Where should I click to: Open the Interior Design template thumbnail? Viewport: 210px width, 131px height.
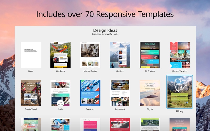pos(90,55)
